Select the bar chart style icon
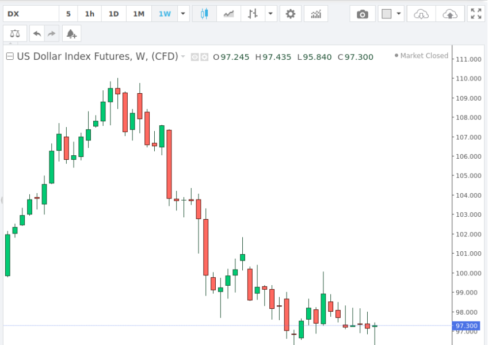 click(253, 14)
